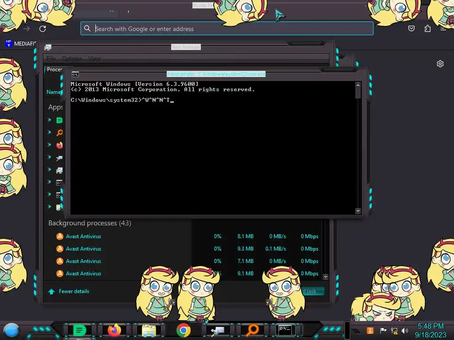454x340 pixels.
Task: Select the green notes app icon in Apps
Action: (x=59, y=120)
